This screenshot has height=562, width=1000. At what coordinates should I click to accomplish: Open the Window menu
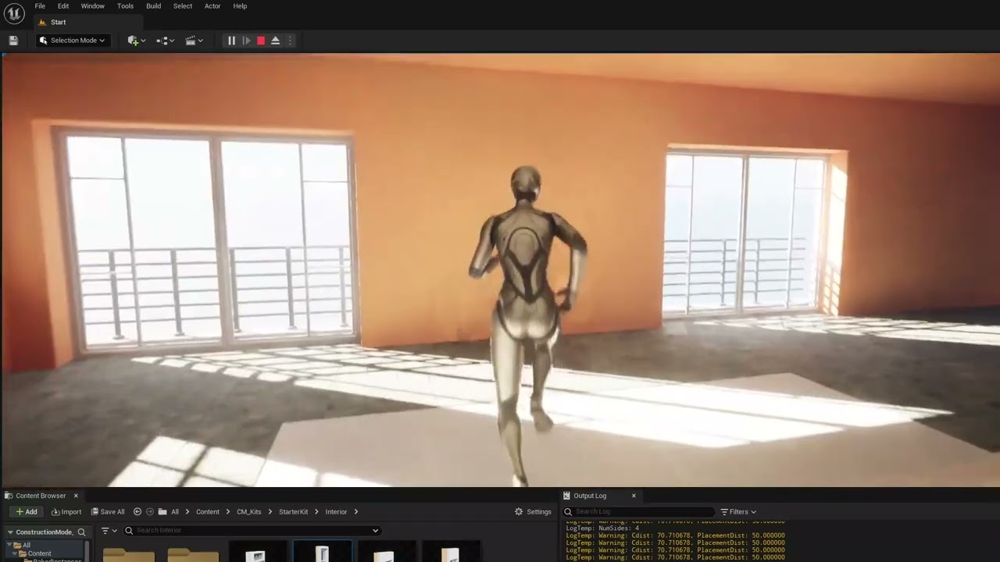[x=92, y=6]
